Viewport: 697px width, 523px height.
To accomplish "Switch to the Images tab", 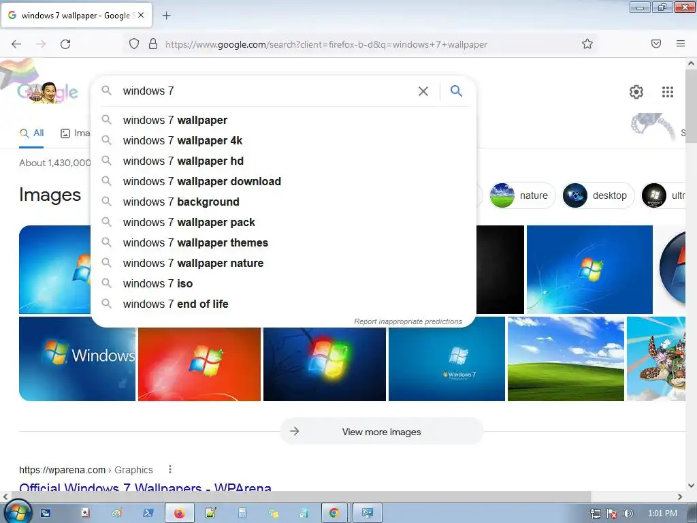I will click(75, 133).
